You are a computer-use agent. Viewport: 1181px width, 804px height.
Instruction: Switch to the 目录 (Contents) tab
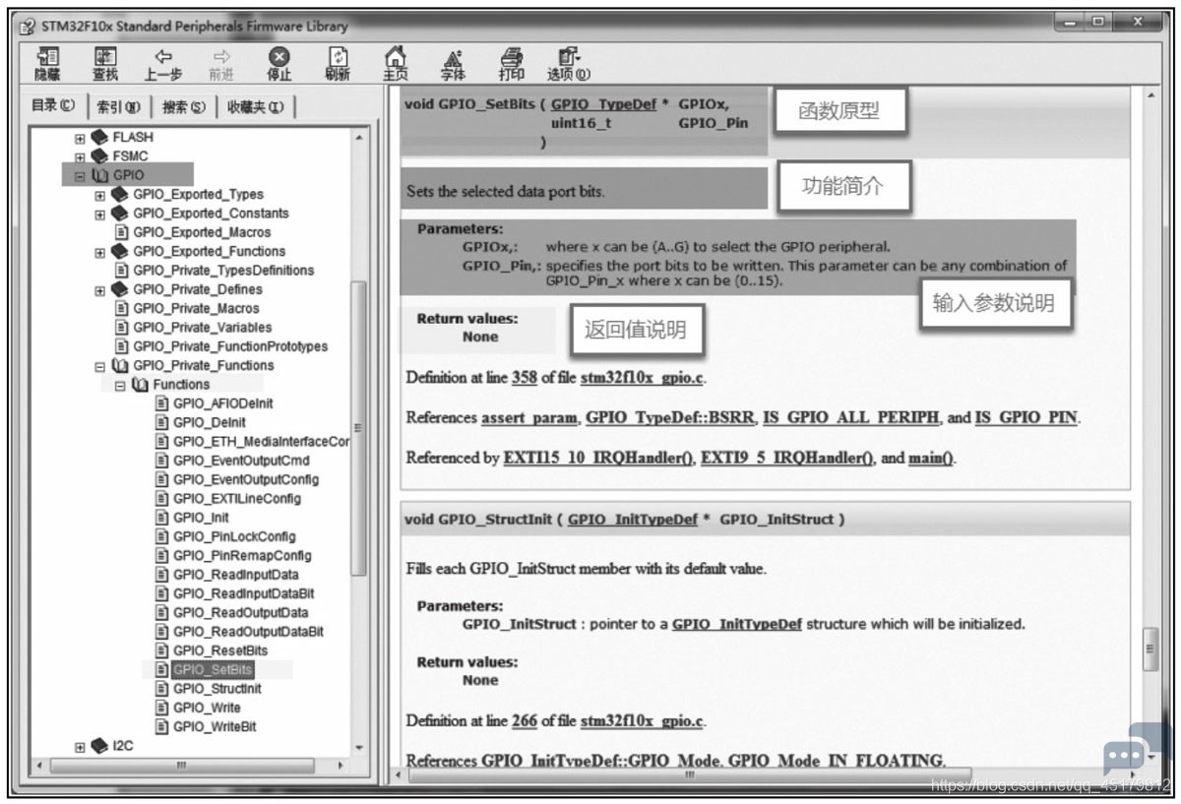pyautogui.click(x=53, y=105)
